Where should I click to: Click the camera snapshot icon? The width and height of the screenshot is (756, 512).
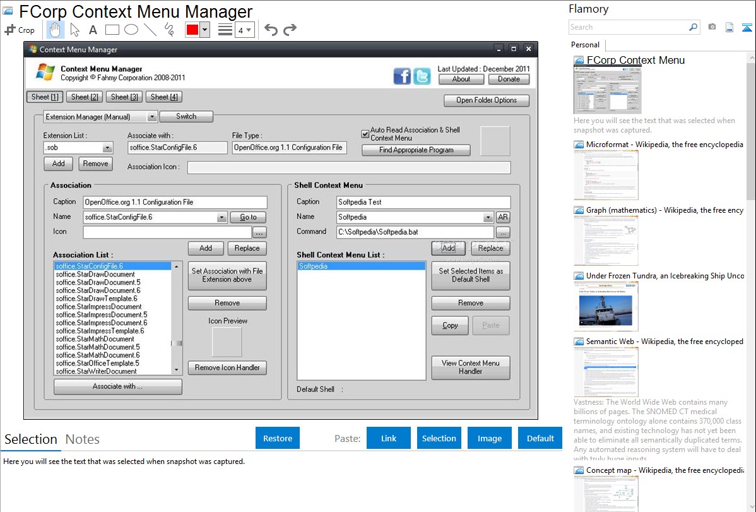coord(712,27)
